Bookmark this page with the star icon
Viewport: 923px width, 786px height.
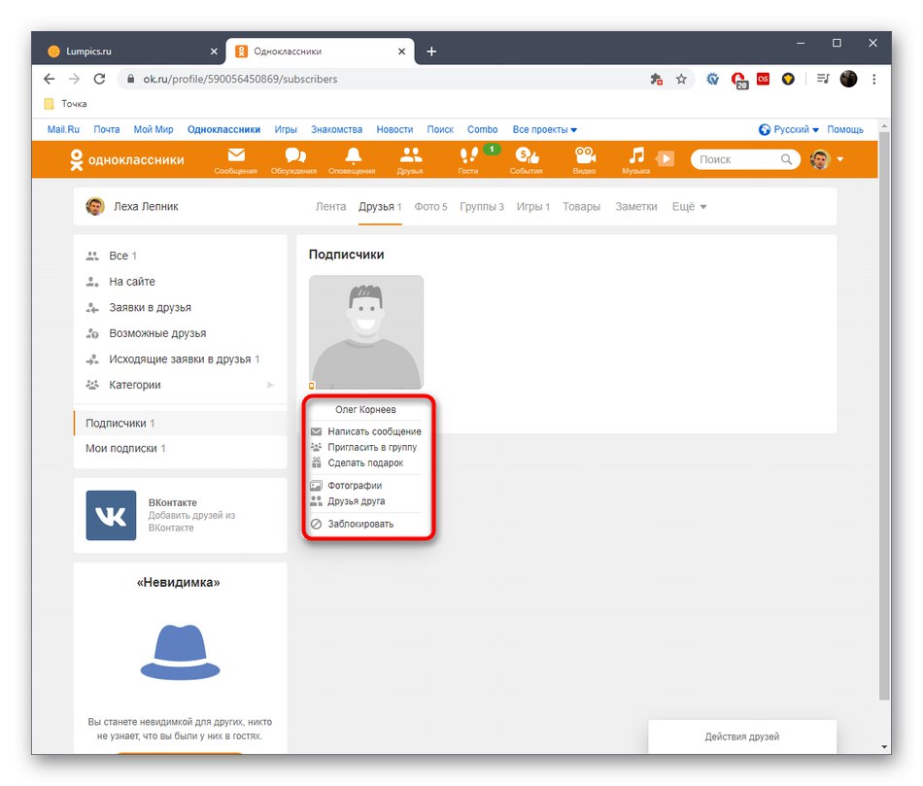681,79
